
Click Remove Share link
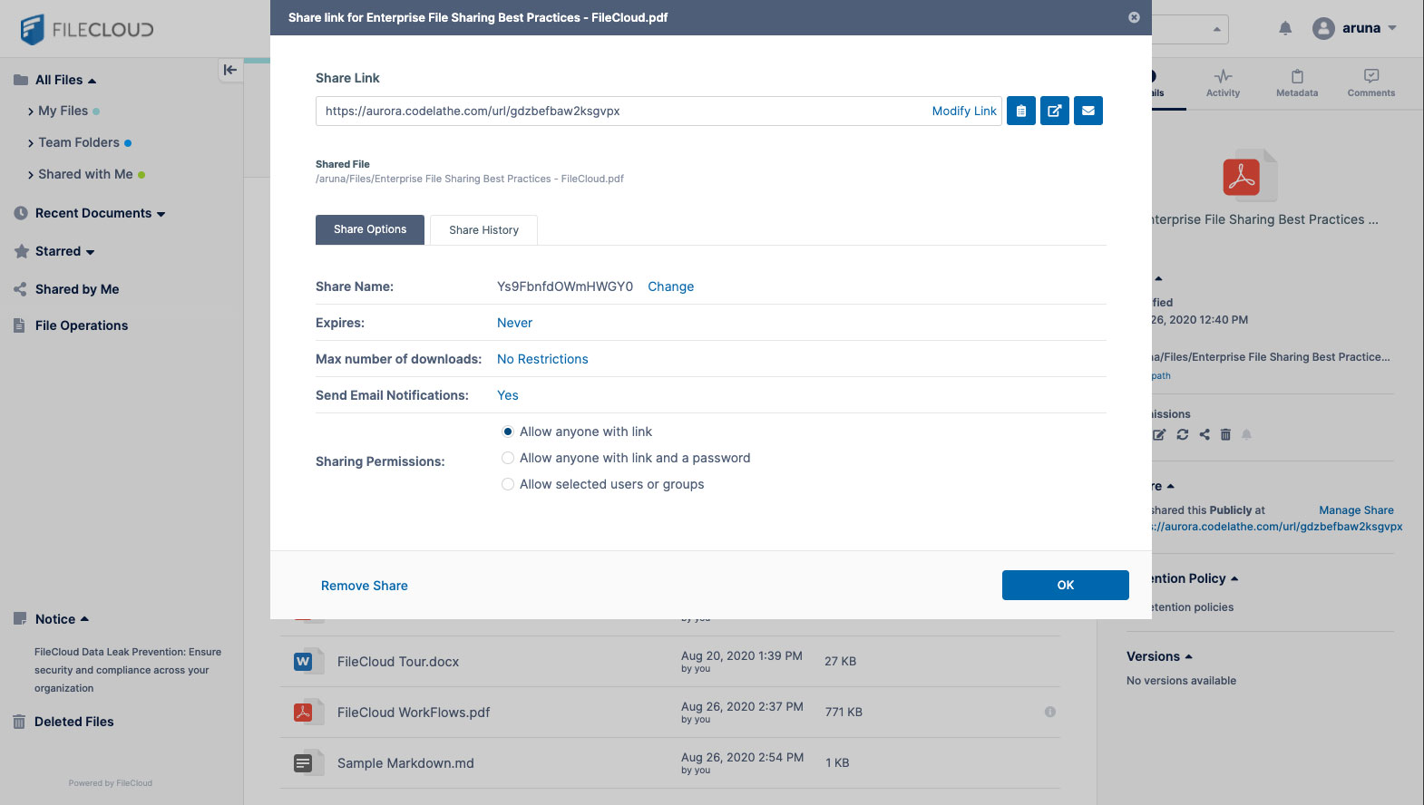tap(365, 586)
